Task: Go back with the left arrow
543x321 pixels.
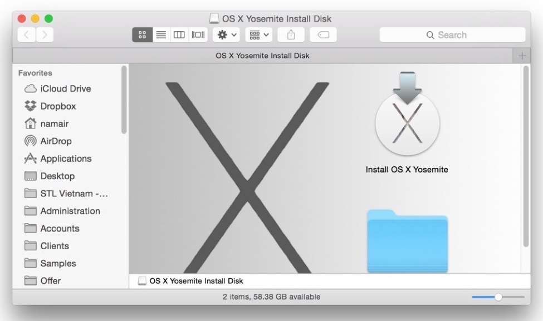Action: (26, 34)
